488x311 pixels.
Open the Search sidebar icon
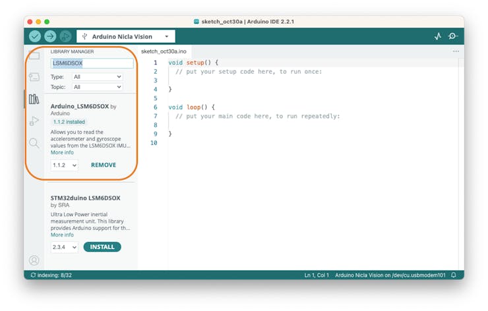pyautogui.click(x=34, y=143)
